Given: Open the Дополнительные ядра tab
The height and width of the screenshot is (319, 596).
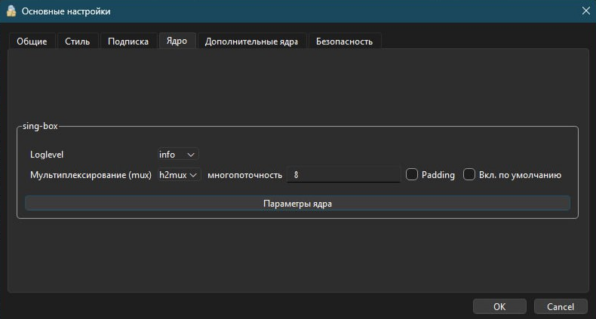Looking at the screenshot, I should (x=252, y=41).
